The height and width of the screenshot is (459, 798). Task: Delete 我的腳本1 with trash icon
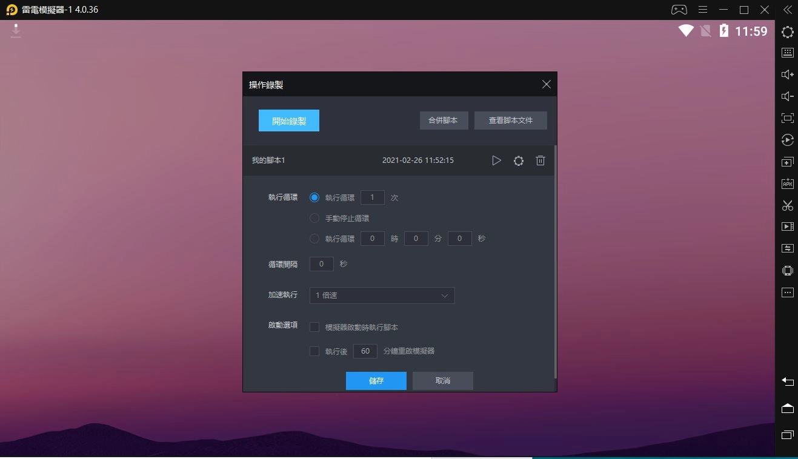coord(540,160)
